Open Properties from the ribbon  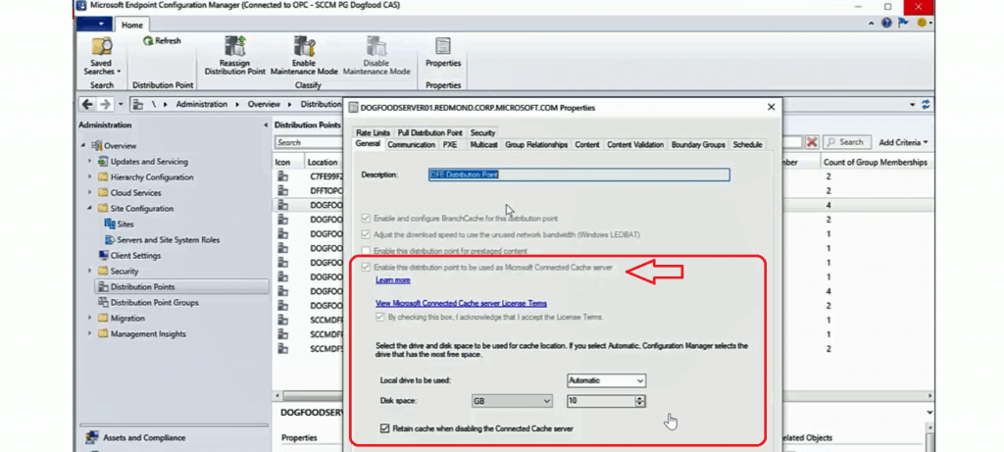[443, 48]
